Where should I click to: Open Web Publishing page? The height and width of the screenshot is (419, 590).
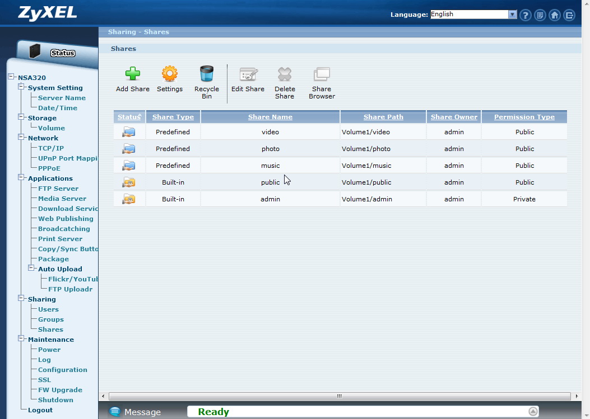(66, 219)
